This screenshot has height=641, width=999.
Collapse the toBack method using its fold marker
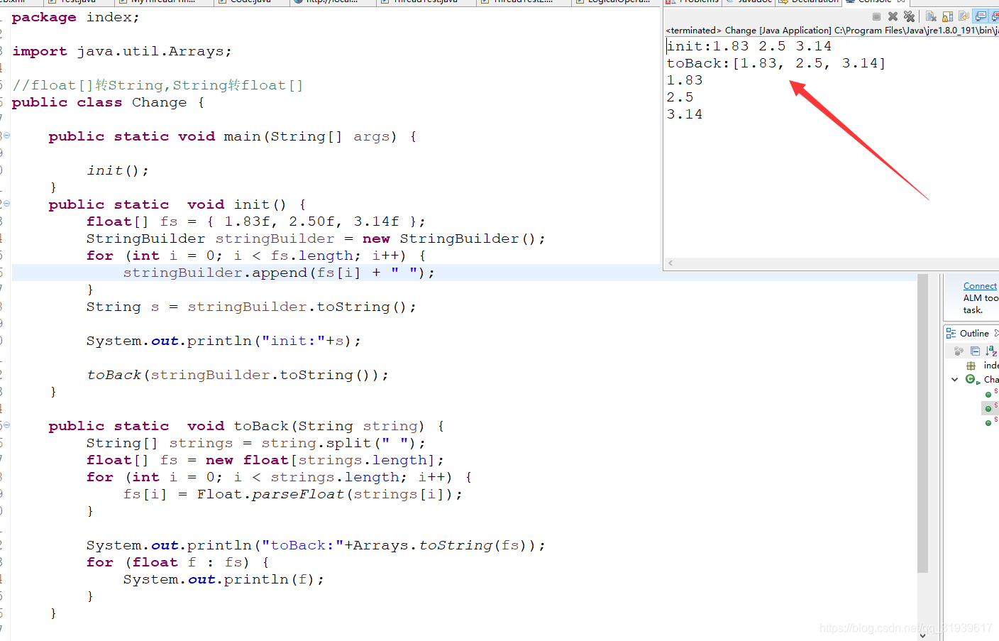(6, 425)
